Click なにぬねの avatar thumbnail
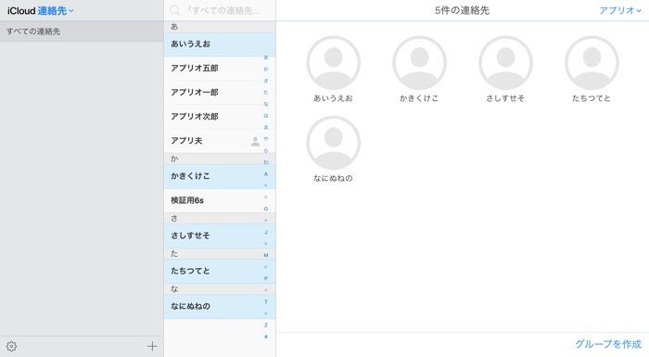This screenshot has width=649, height=357. coord(333,143)
